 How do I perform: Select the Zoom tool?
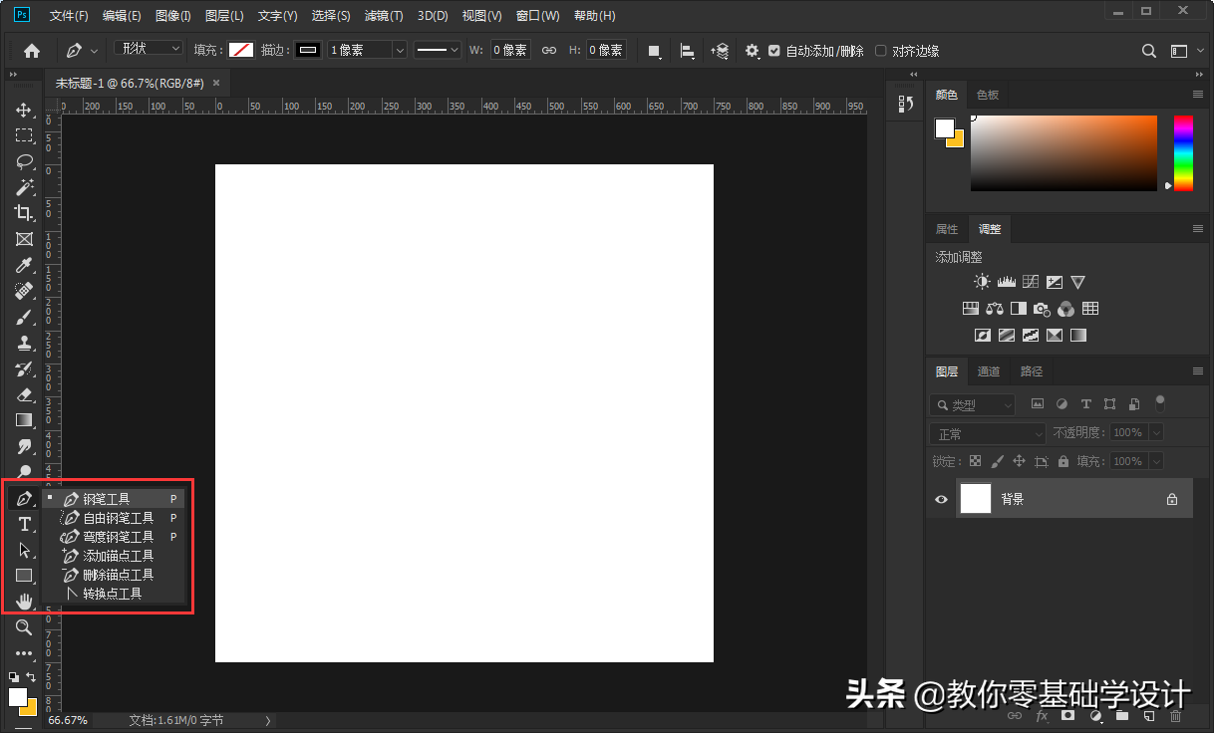tap(24, 627)
